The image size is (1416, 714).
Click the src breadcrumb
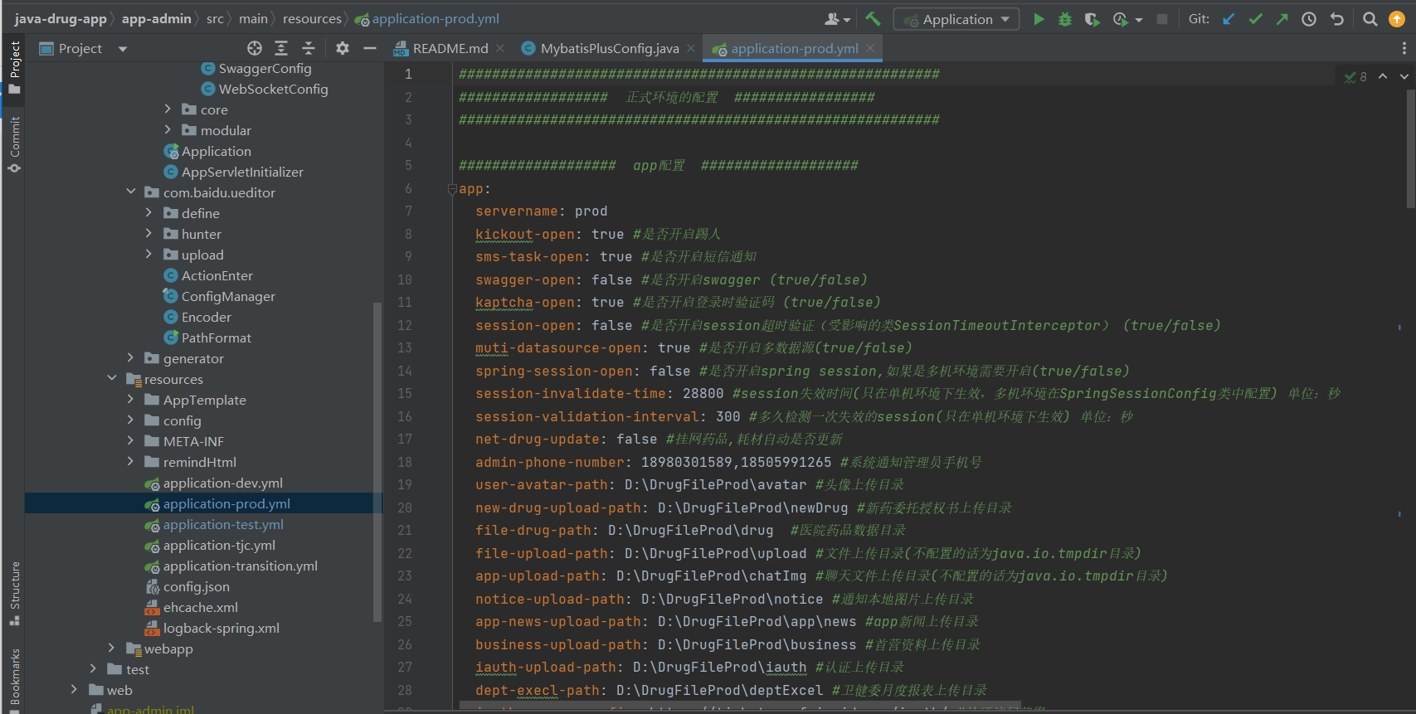tap(215, 18)
